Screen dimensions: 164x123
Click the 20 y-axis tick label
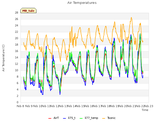tap(16, 38)
